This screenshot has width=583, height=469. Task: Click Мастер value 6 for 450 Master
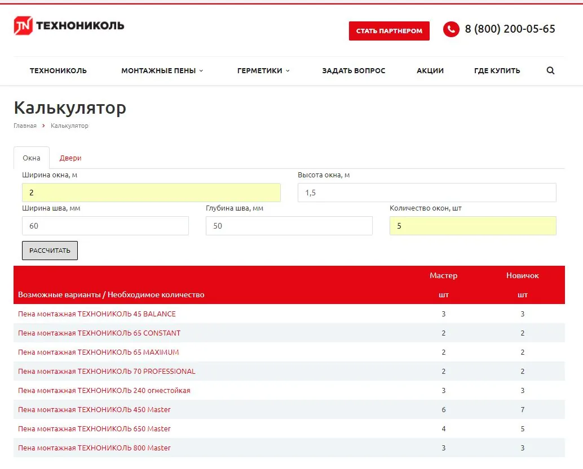click(x=444, y=409)
